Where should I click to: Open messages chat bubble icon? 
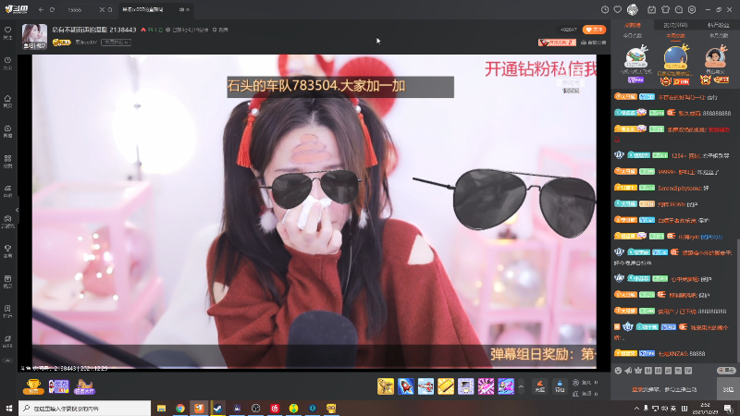point(679,9)
